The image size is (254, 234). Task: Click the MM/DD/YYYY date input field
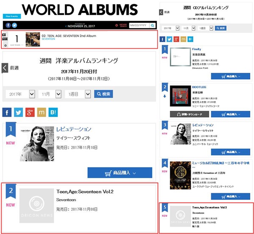pyautogui.click(x=139, y=25)
